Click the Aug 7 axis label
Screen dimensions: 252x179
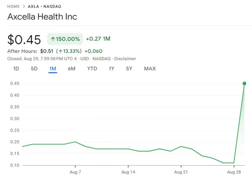(75, 172)
